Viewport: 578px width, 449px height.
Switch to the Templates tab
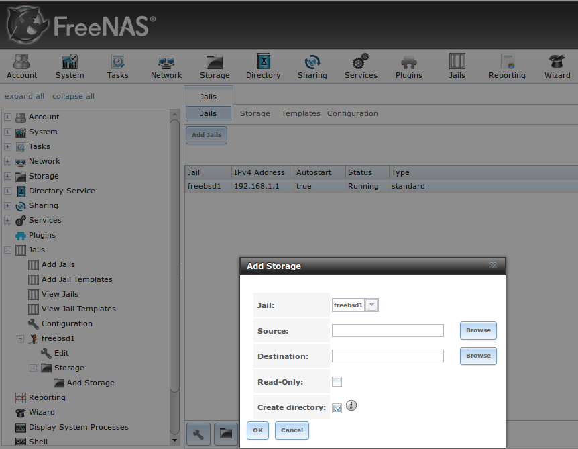click(x=300, y=114)
